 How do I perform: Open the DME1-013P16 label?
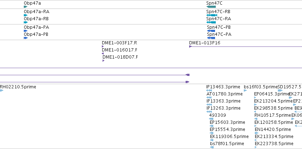pos(204,43)
